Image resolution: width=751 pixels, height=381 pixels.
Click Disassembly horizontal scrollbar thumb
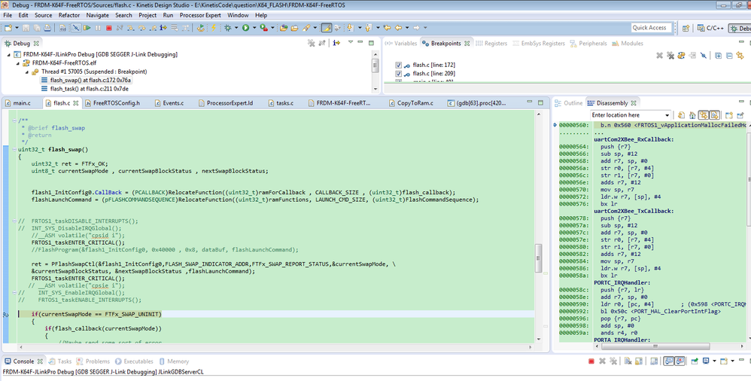pos(655,346)
